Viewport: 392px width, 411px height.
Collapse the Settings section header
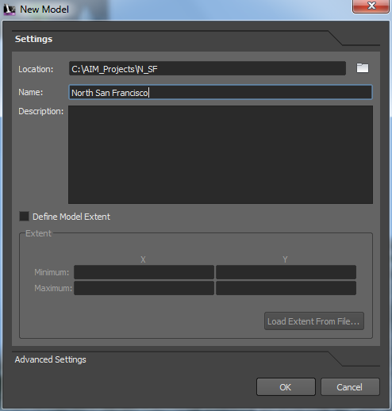click(x=33, y=39)
